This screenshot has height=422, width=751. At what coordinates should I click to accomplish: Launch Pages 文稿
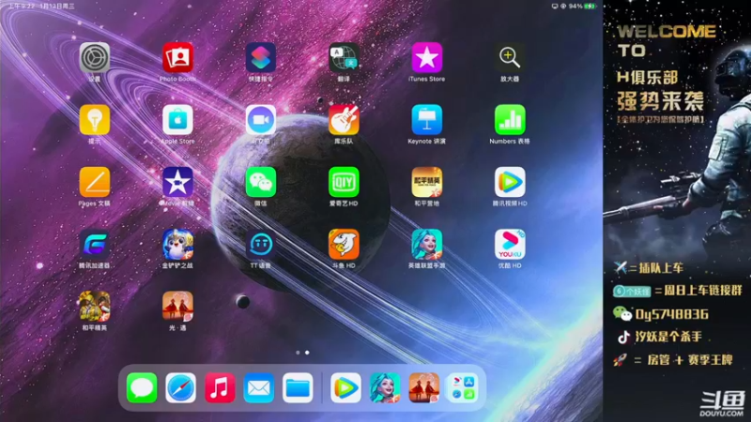(x=95, y=182)
